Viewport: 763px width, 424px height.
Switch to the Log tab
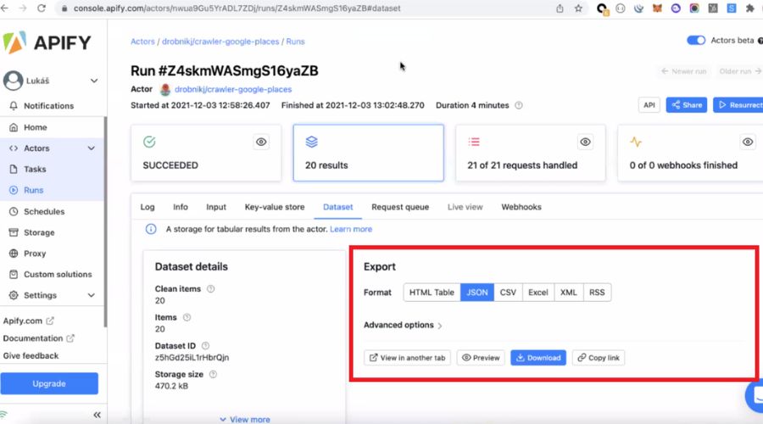click(148, 207)
